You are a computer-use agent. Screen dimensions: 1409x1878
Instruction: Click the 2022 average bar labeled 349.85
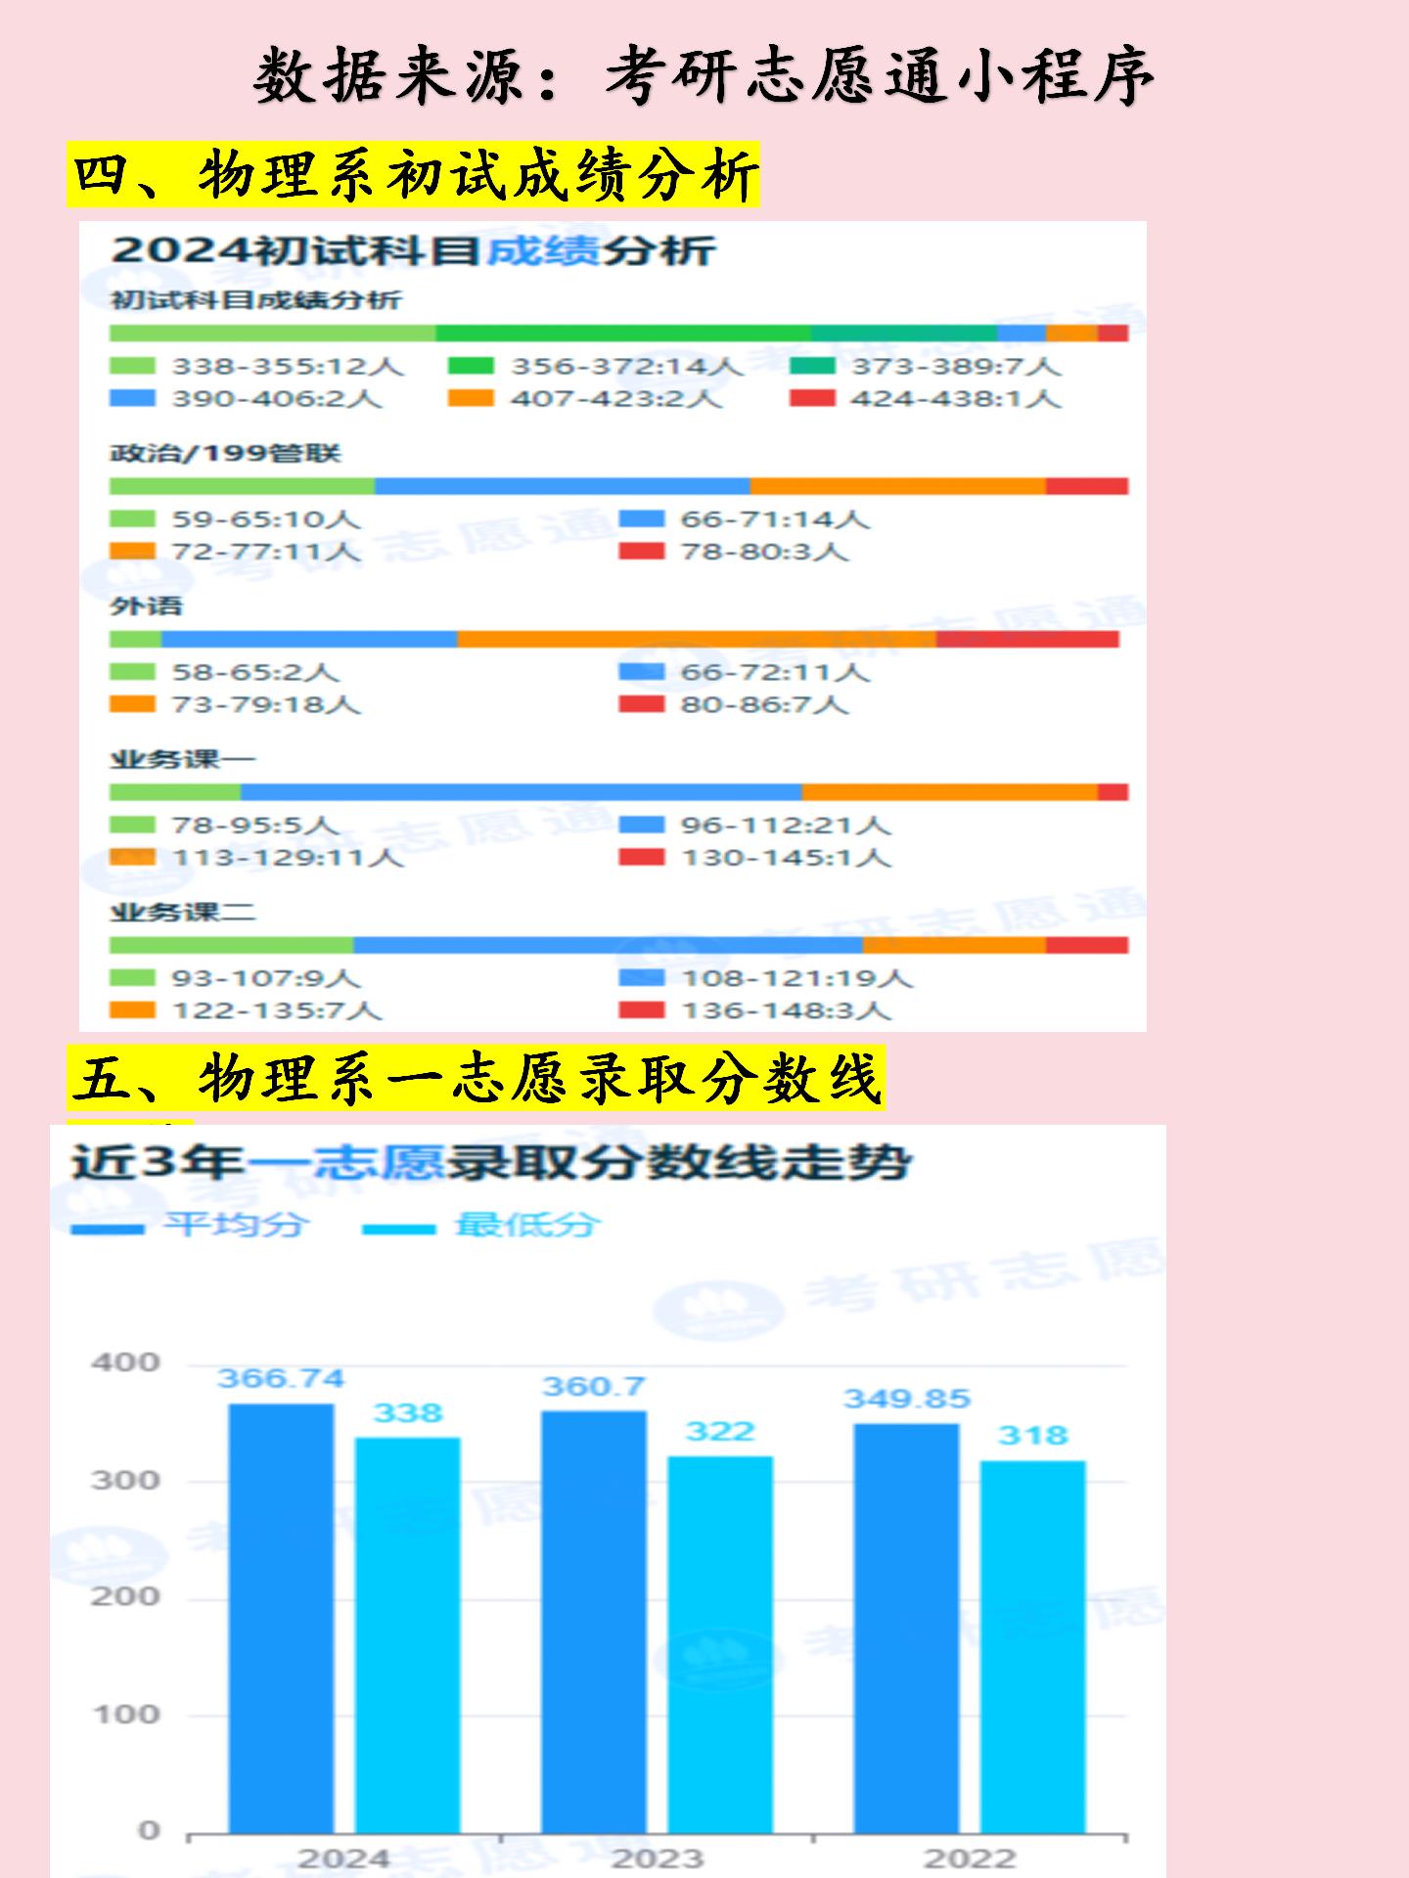(906, 1628)
